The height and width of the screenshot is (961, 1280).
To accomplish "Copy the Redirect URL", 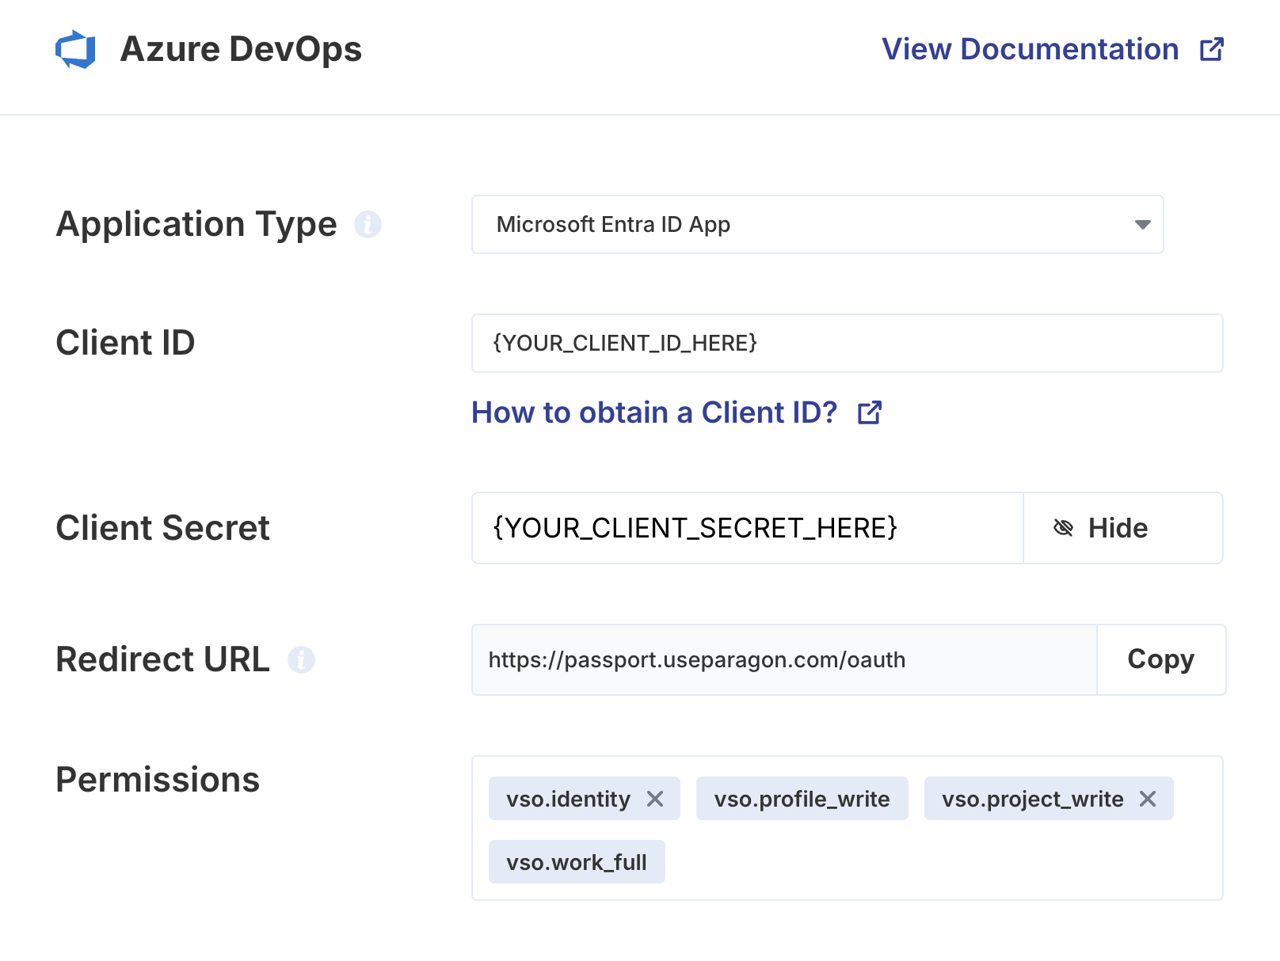I will (1161, 660).
